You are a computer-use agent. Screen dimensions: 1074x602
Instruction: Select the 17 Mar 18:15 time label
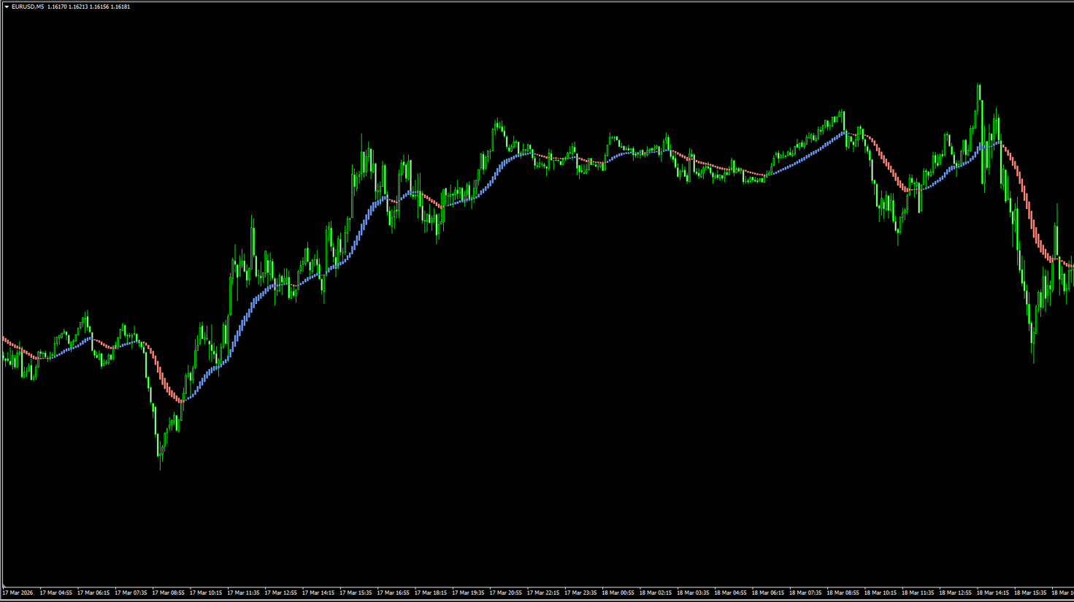tap(431, 593)
